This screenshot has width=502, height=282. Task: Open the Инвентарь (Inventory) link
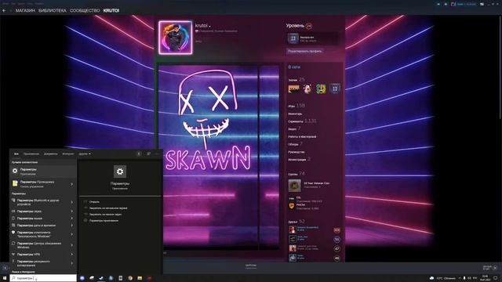[295, 114]
